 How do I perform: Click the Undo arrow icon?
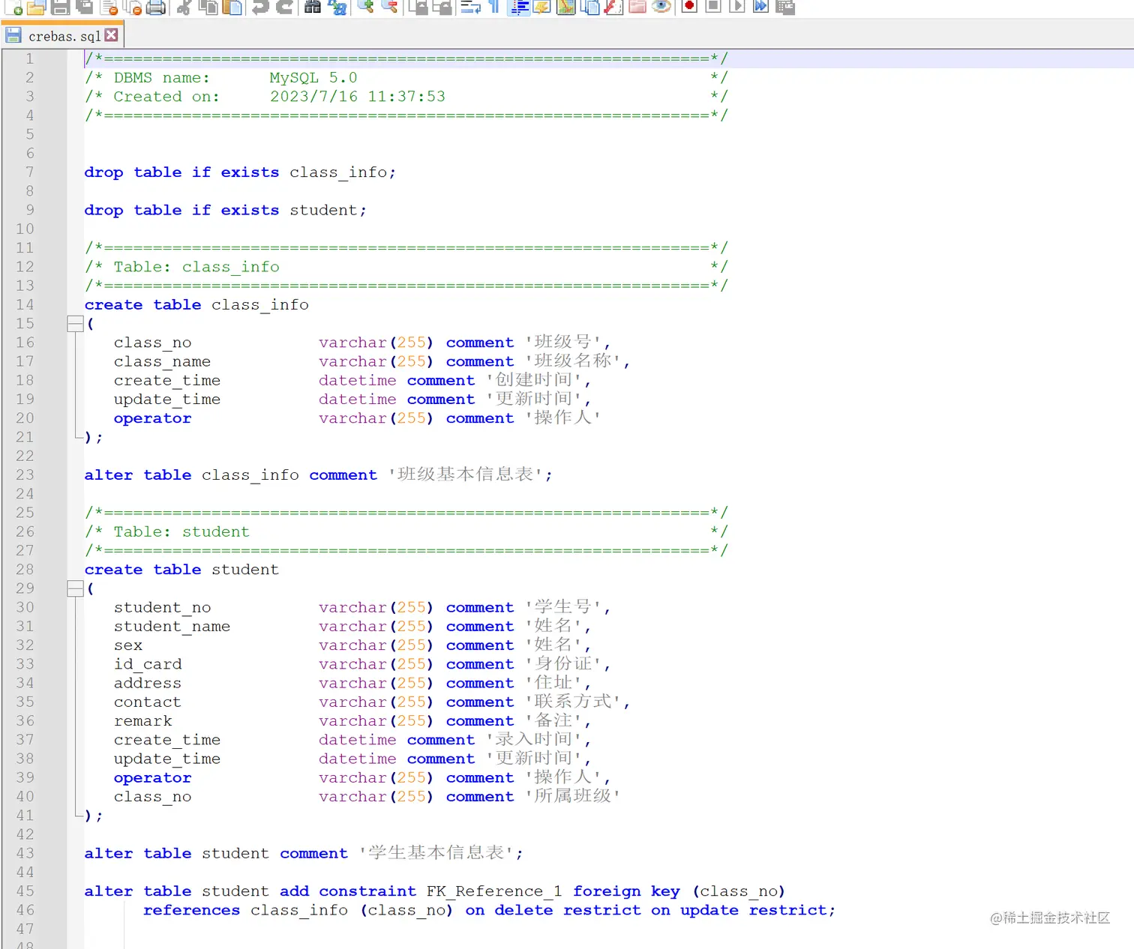pyautogui.click(x=260, y=7)
